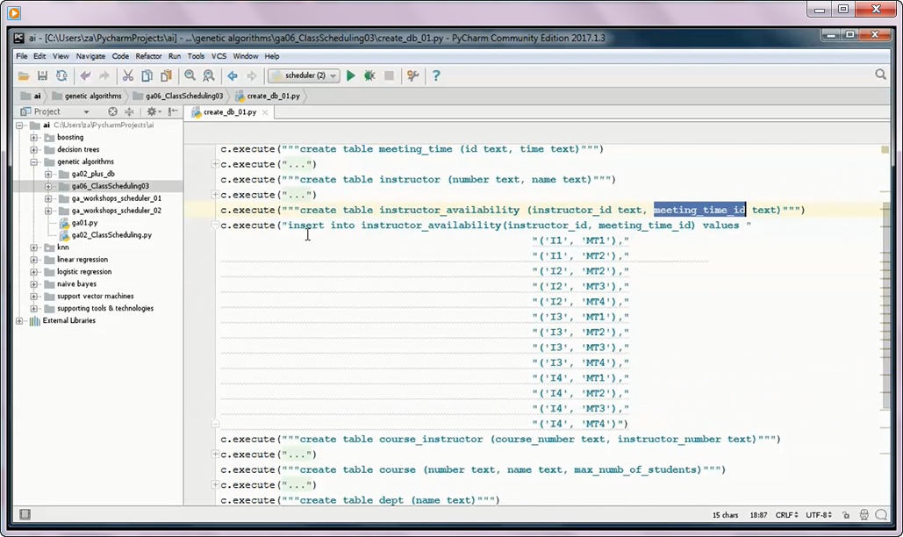903x537 pixels.
Task: Select the create_db_01.py editor tab
Action: [x=230, y=112]
